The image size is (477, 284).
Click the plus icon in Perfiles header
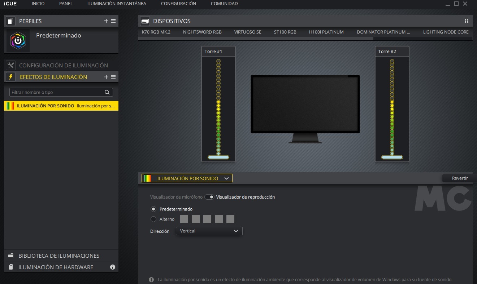coord(106,21)
